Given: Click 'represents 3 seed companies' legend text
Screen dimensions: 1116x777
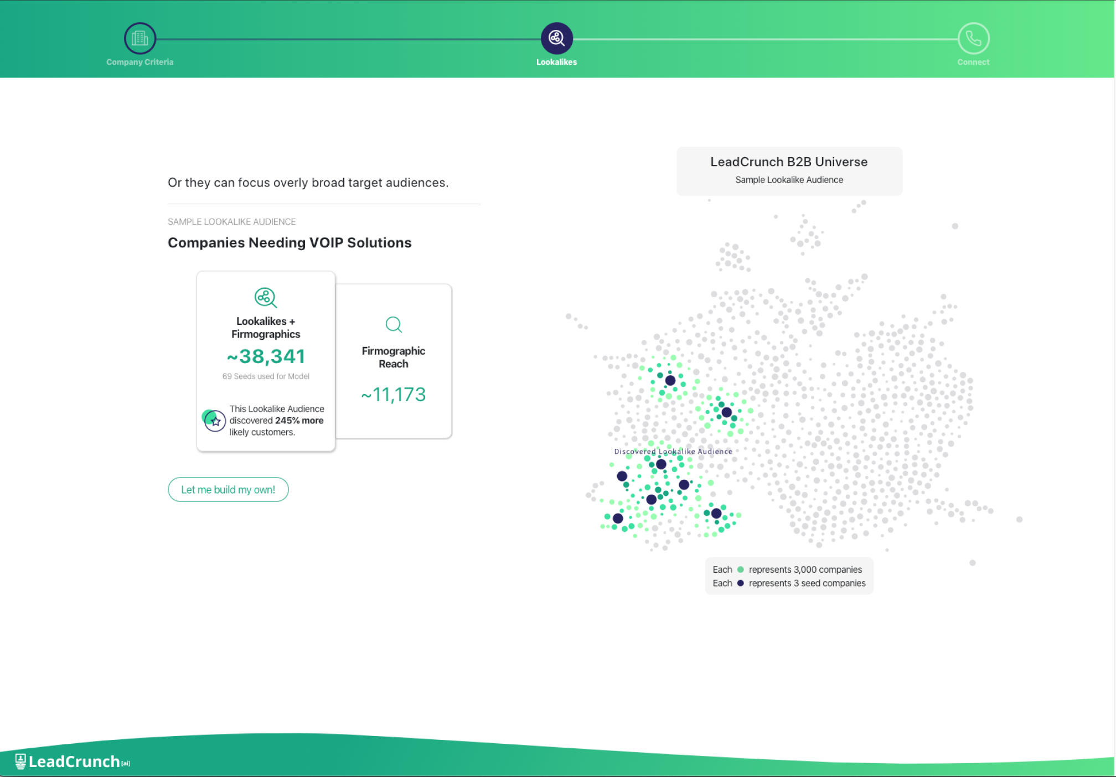Looking at the screenshot, I should click(x=807, y=583).
